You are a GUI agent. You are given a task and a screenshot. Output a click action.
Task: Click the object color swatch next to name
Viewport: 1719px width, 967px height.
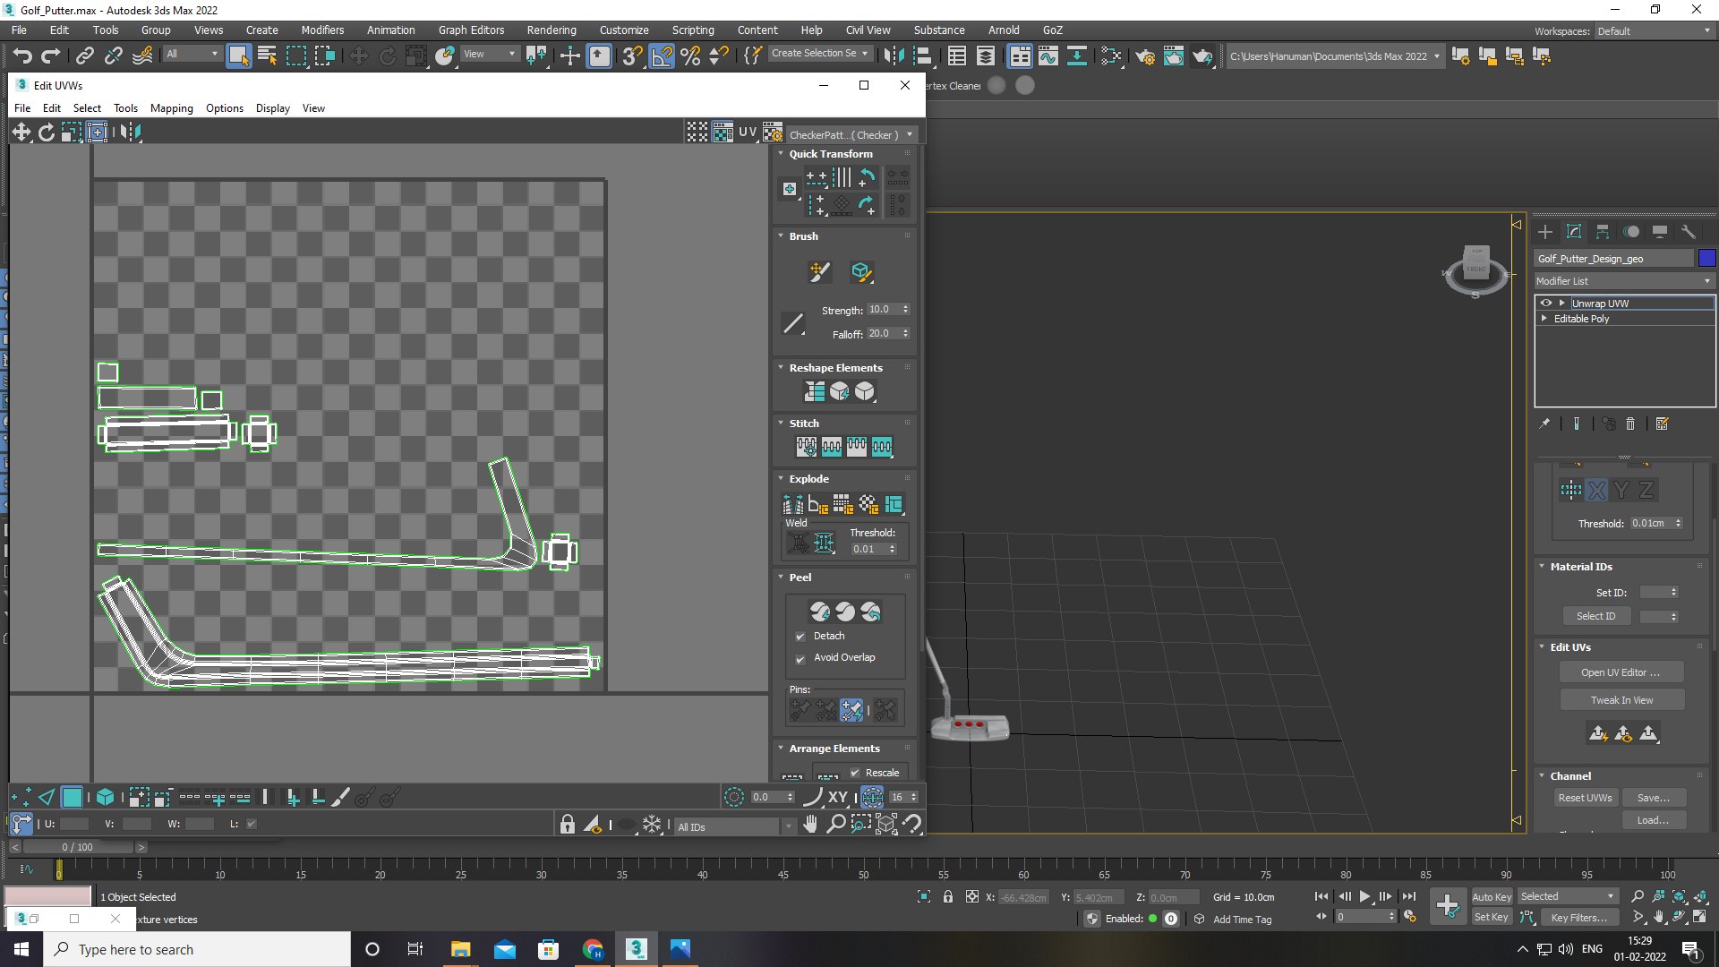pyautogui.click(x=1707, y=259)
